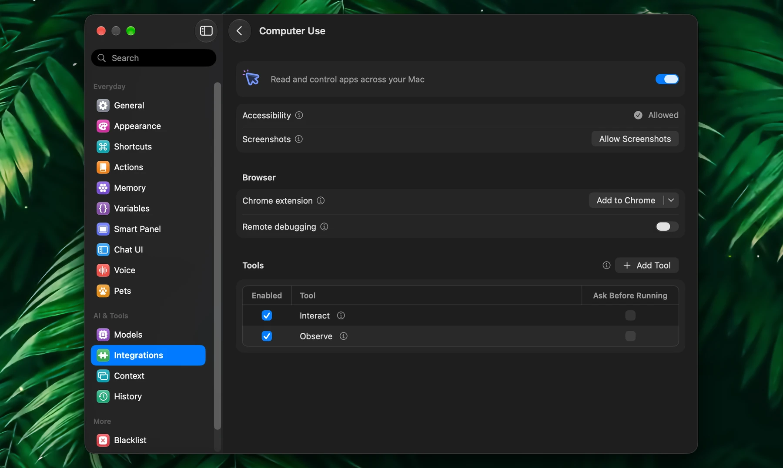Click the Ask Before Running column header
783x468 pixels.
click(630, 295)
